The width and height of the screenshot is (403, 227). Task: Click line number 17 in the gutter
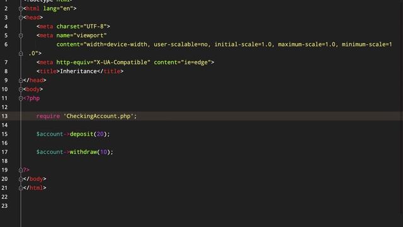coord(4,152)
